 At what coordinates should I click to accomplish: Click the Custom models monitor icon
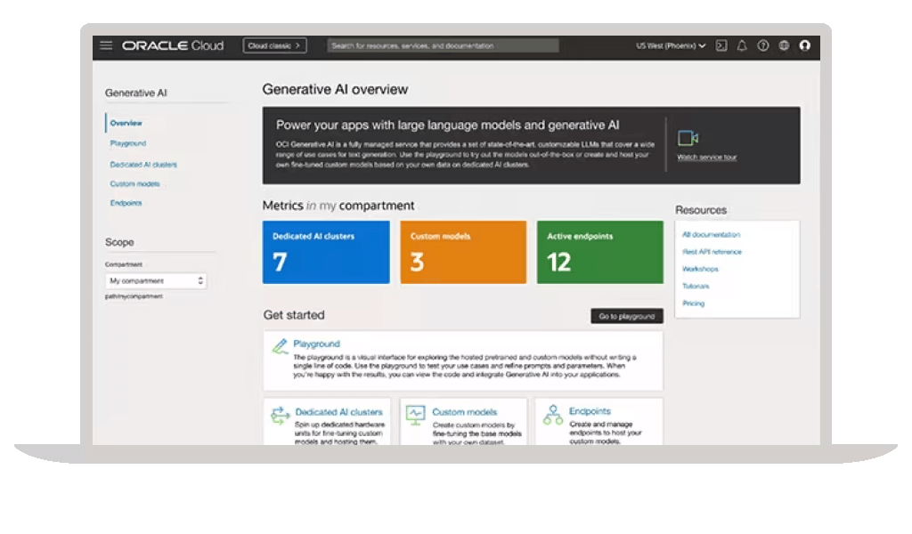(x=415, y=415)
